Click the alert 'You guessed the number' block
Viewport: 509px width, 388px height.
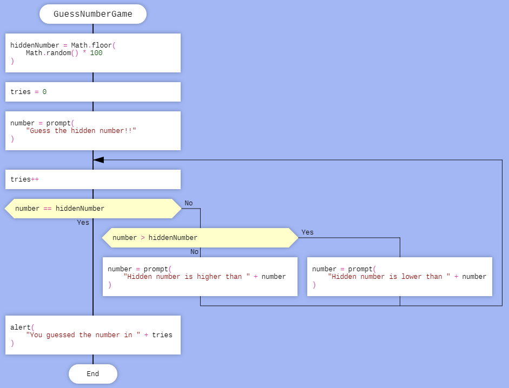pyautogui.click(x=92, y=335)
